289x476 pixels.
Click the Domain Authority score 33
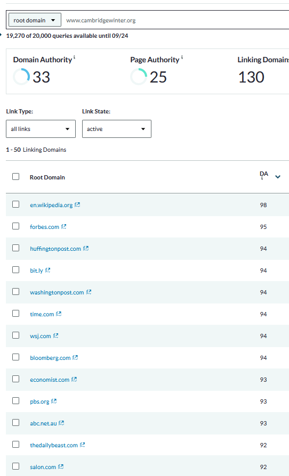pyautogui.click(x=41, y=77)
